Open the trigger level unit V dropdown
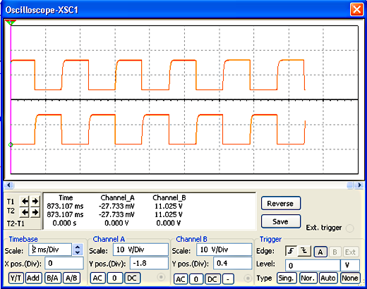367x289 pixels. pos(350,266)
